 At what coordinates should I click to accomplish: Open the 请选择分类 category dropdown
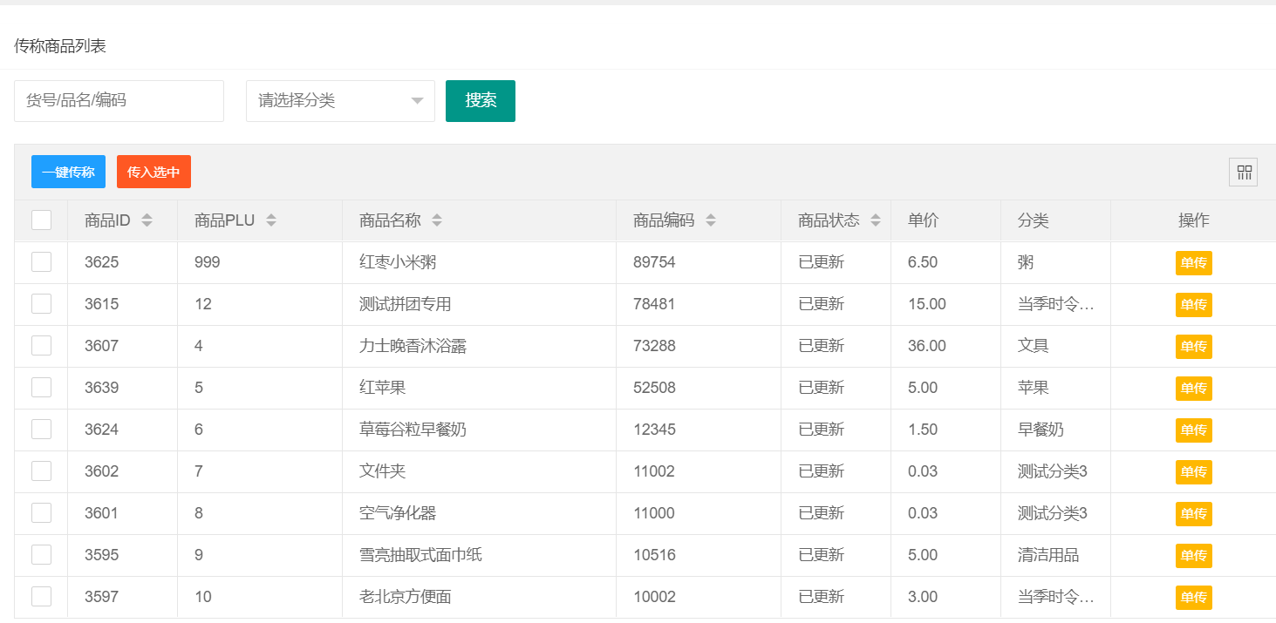(x=340, y=101)
